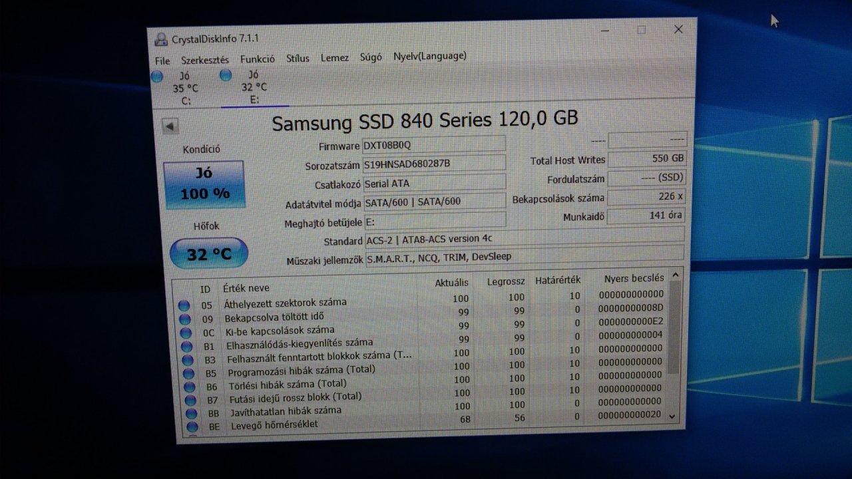852x479 pixels.
Task: Click the Legrossz column header
Action: (506, 282)
